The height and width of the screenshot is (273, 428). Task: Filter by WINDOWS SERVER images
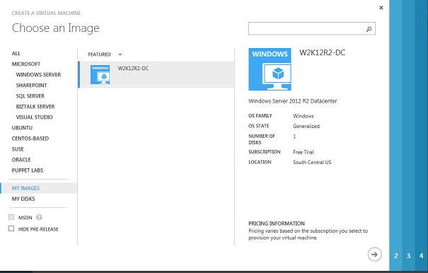38,75
